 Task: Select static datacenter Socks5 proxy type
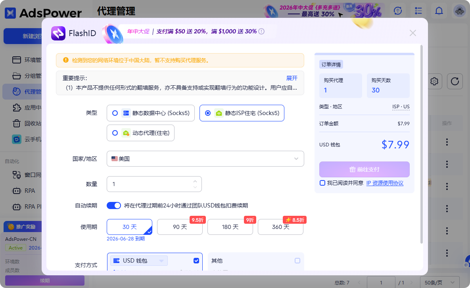pyautogui.click(x=150, y=113)
